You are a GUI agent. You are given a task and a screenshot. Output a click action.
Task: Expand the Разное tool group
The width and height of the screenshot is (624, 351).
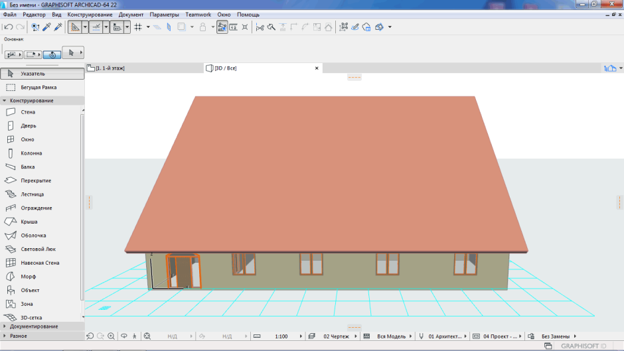tap(42, 336)
